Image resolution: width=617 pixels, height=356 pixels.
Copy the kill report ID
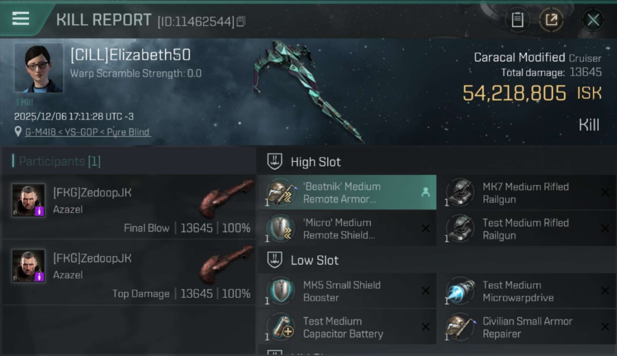241,21
